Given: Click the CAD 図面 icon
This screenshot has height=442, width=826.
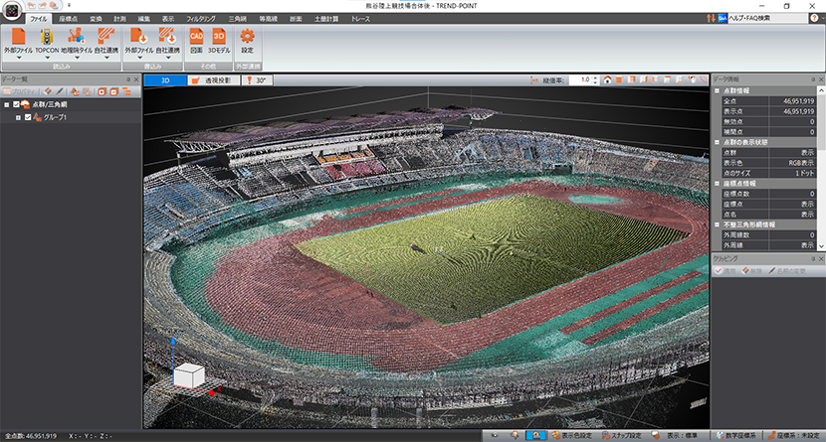Looking at the screenshot, I should [197, 38].
